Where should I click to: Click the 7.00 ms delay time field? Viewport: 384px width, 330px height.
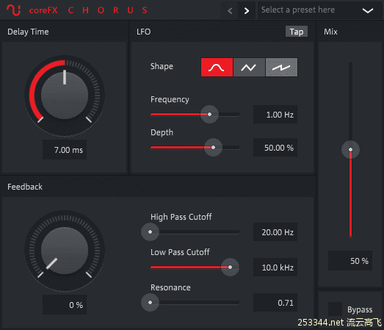pyautogui.click(x=65, y=149)
